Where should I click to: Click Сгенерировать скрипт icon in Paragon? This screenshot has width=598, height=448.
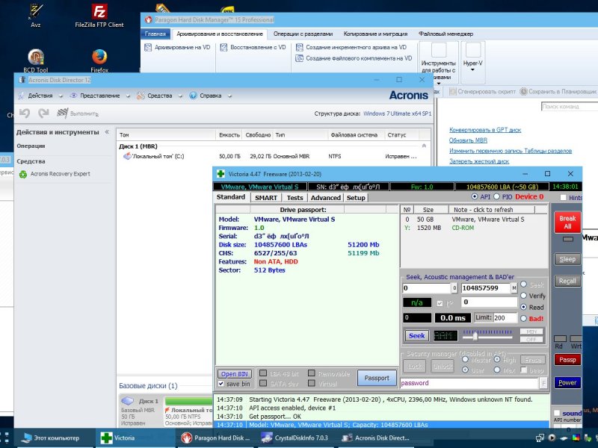(x=453, y=91)
